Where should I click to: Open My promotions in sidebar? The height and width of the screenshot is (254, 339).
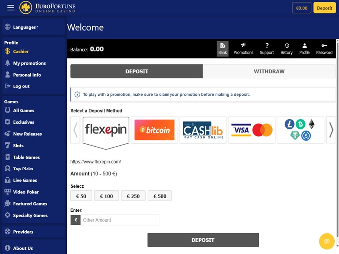click(25, 63)
